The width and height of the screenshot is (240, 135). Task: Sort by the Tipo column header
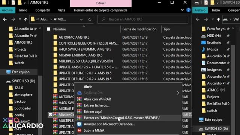click(166, 29)
